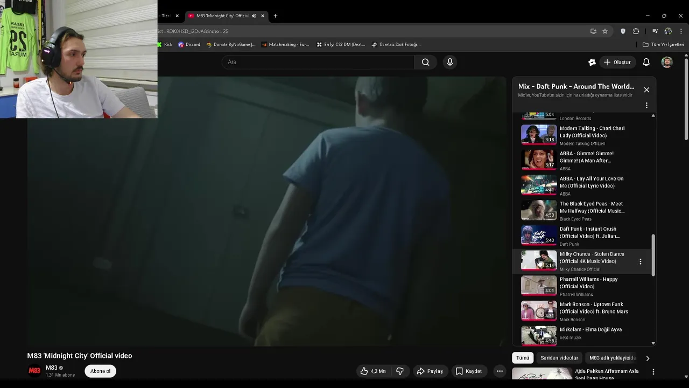
Task: Open Chrome three-dot menu
Action: point(681,31)
